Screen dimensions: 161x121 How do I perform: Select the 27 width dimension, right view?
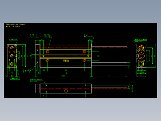[141, 75]
